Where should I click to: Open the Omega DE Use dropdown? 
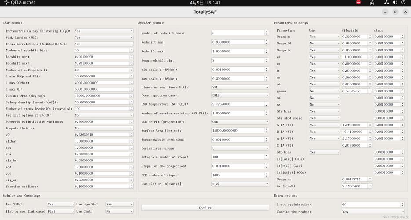click(324, 43)
